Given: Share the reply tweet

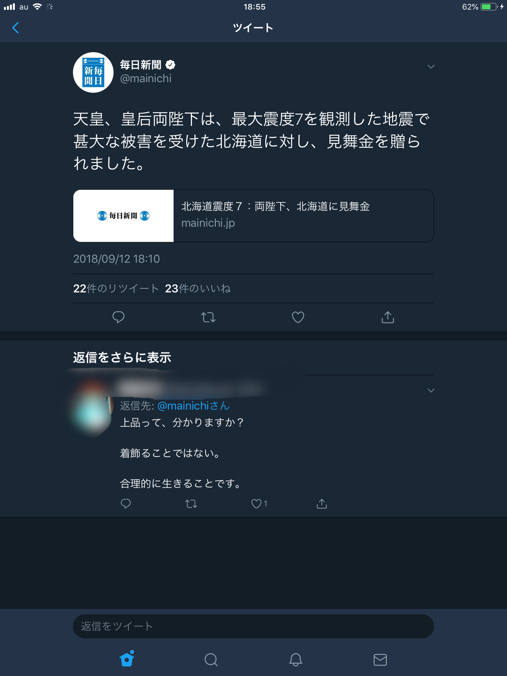Looking at the screenshot, I should point(322,504).
